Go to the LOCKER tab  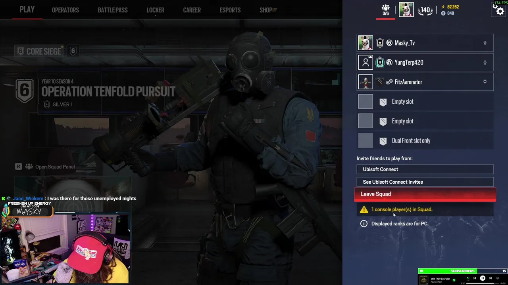tap(155, 10)
